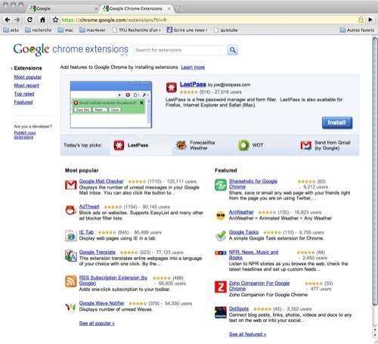Open the quietube bookmark

tap(226, 30)
